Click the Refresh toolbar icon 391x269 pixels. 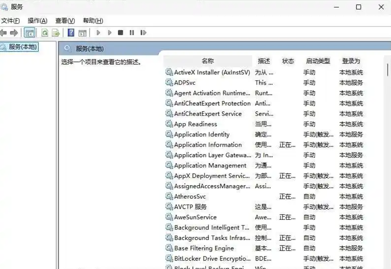(45, 33)
